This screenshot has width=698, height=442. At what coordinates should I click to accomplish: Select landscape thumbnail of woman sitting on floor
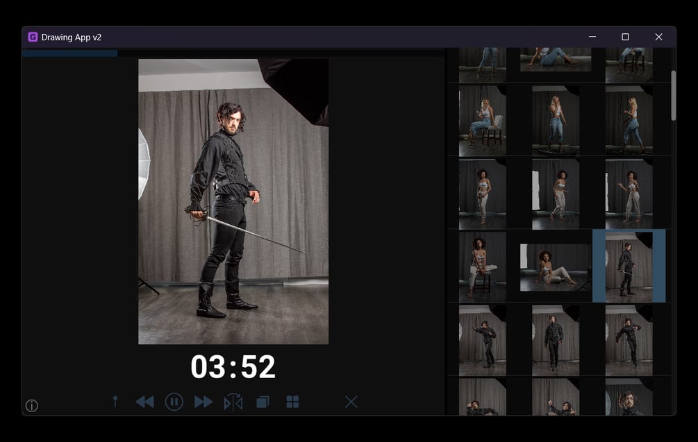point(556,267)
